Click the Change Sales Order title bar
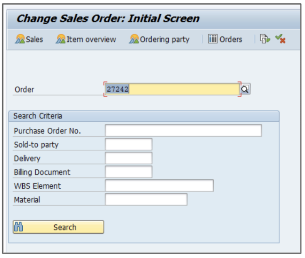This screenshot has height=258, width=305. tap(108, 19)
